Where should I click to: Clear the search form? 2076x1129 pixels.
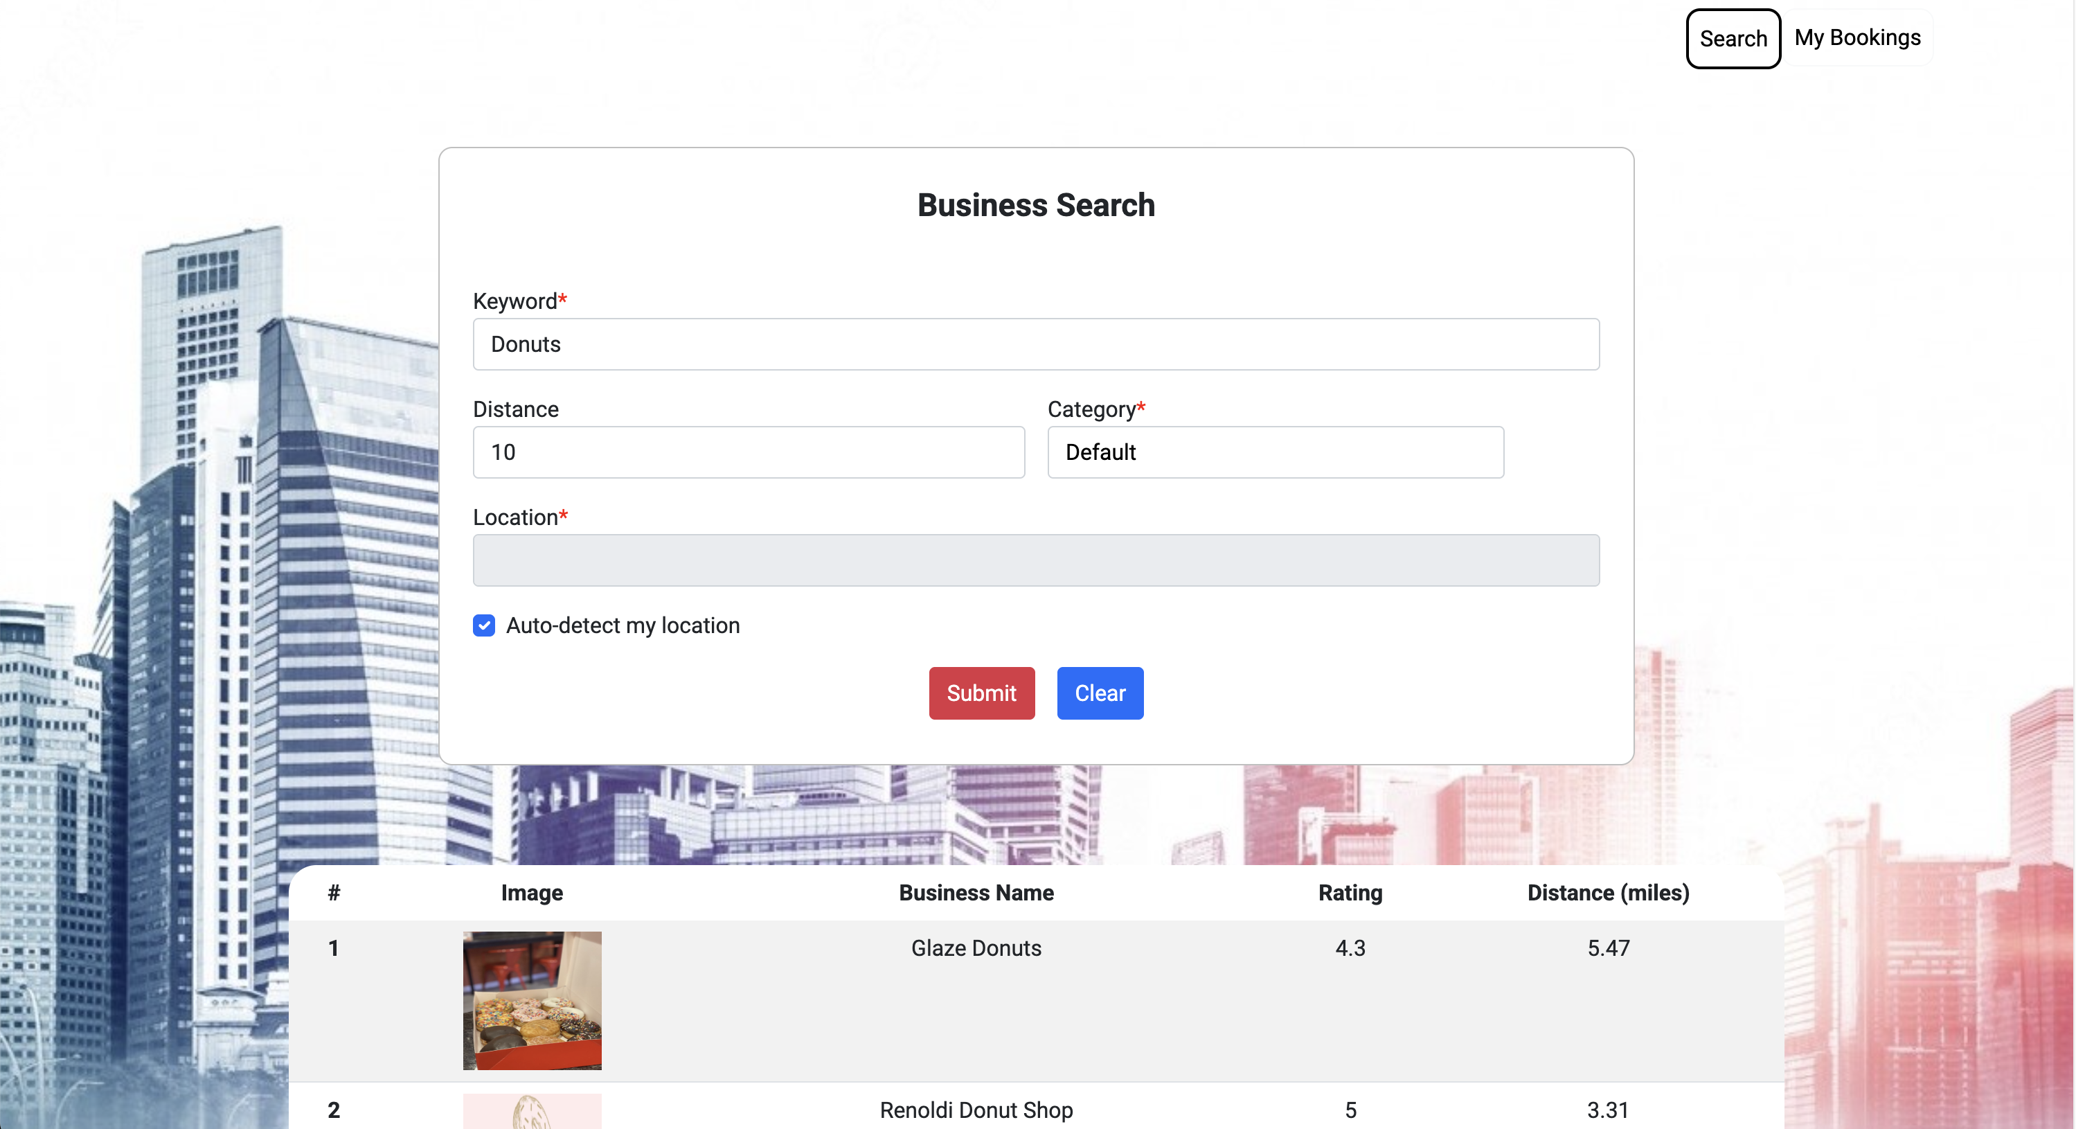point(1099,693)
